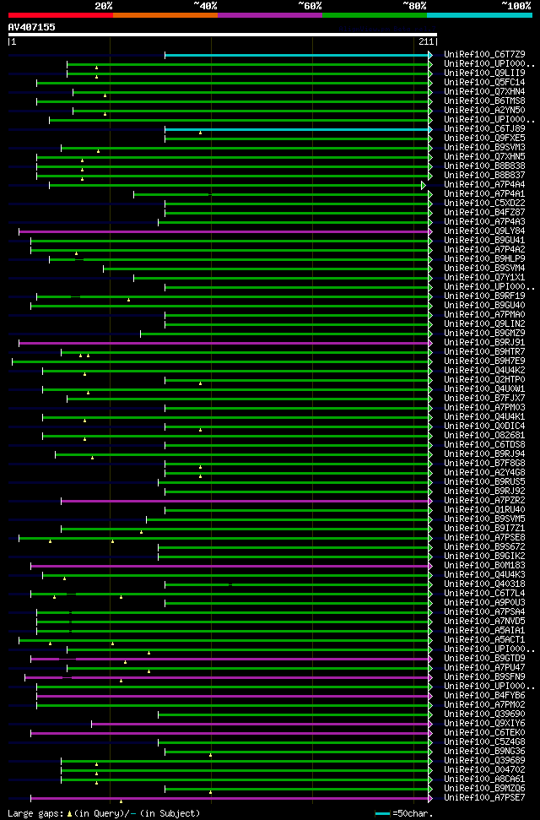The image size is (540, 820).
Task: Open the UniRef100_C6T7Z9 hit link
Action: click(x=484, y=54)
